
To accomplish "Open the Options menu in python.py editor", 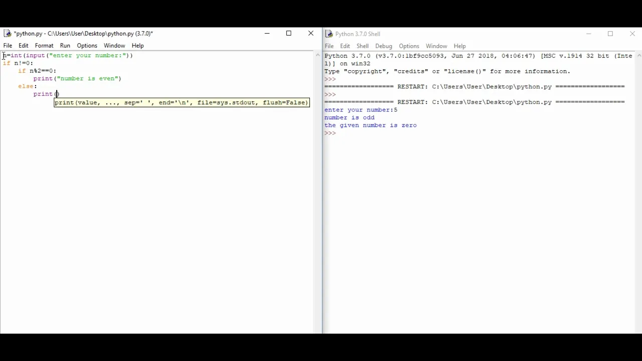I will coord(87,46).
